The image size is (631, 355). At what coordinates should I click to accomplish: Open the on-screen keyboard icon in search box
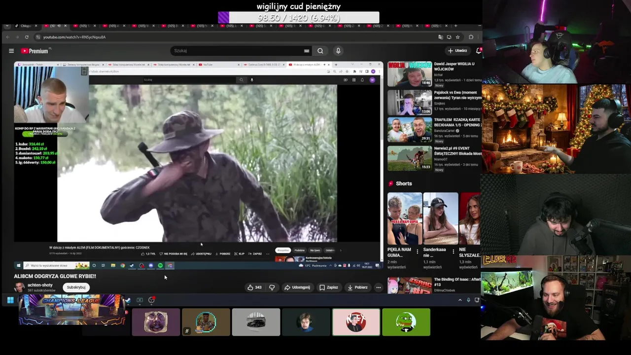(x=307, y=51)
